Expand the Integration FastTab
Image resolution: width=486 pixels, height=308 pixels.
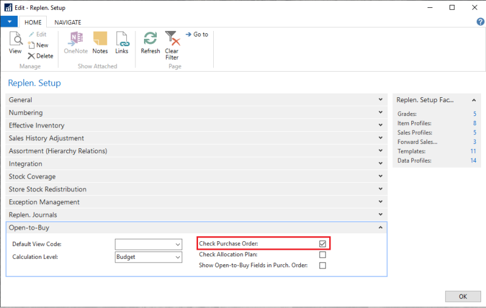196,163
